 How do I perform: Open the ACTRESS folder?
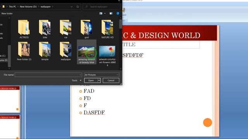24,29
